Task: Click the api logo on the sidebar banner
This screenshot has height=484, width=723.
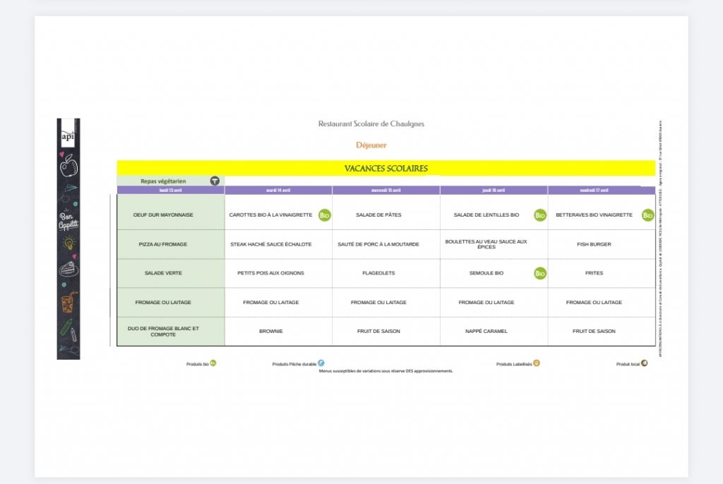Action: click(68, 135)
